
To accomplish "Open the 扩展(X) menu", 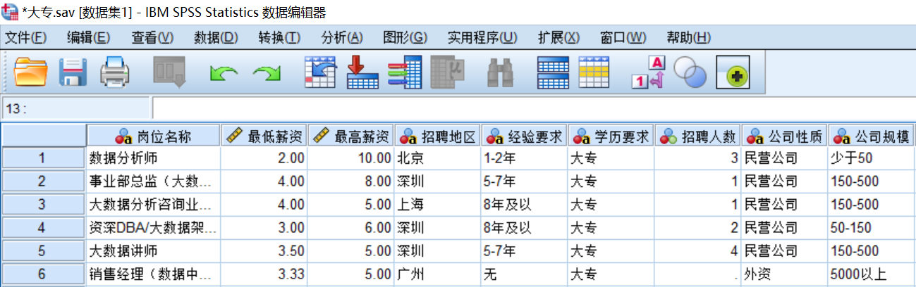I will (558, 37).
